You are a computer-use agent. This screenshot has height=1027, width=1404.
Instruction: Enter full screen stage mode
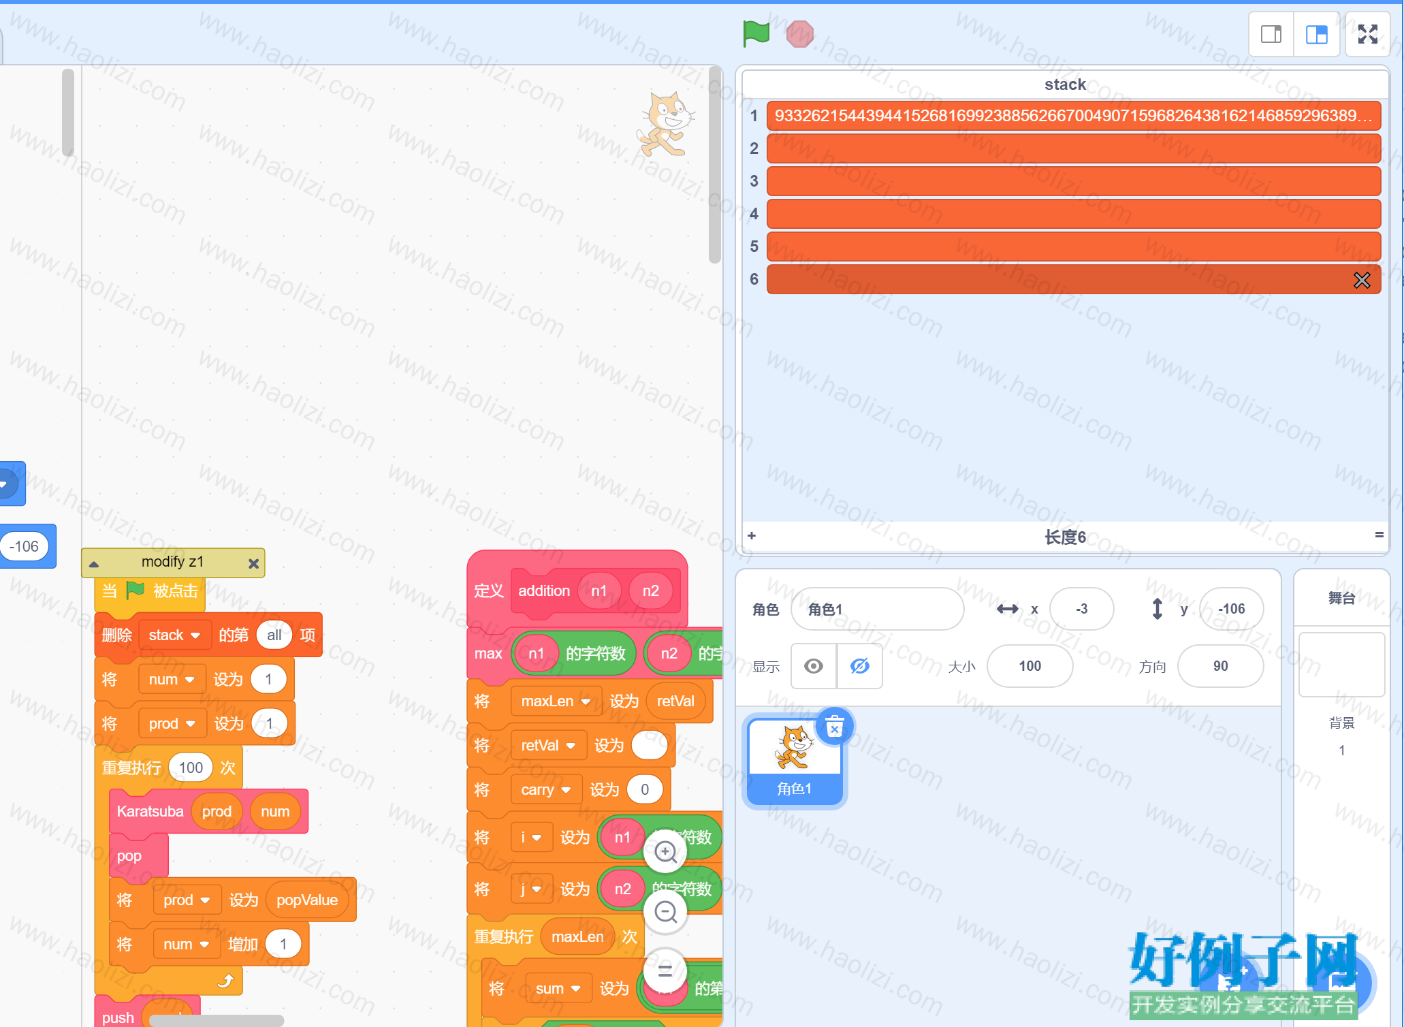tap(1367, 34)
